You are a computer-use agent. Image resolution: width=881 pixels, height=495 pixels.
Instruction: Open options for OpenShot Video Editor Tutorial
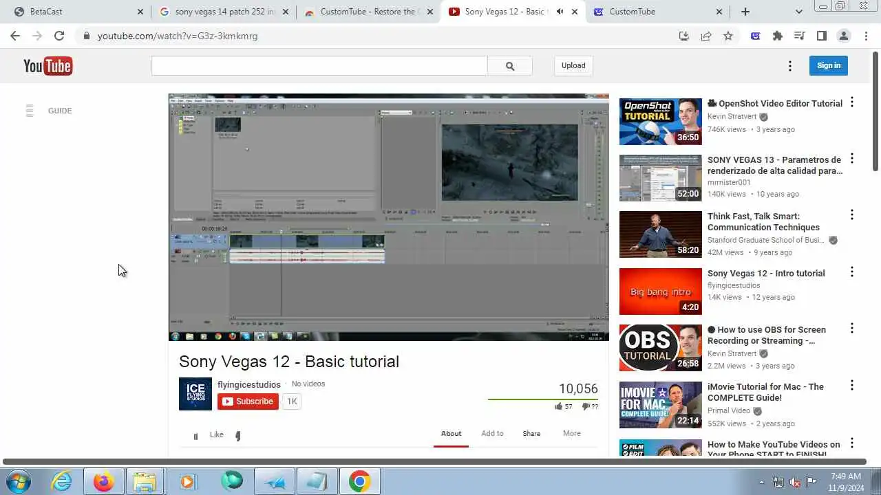pos(852,102)
